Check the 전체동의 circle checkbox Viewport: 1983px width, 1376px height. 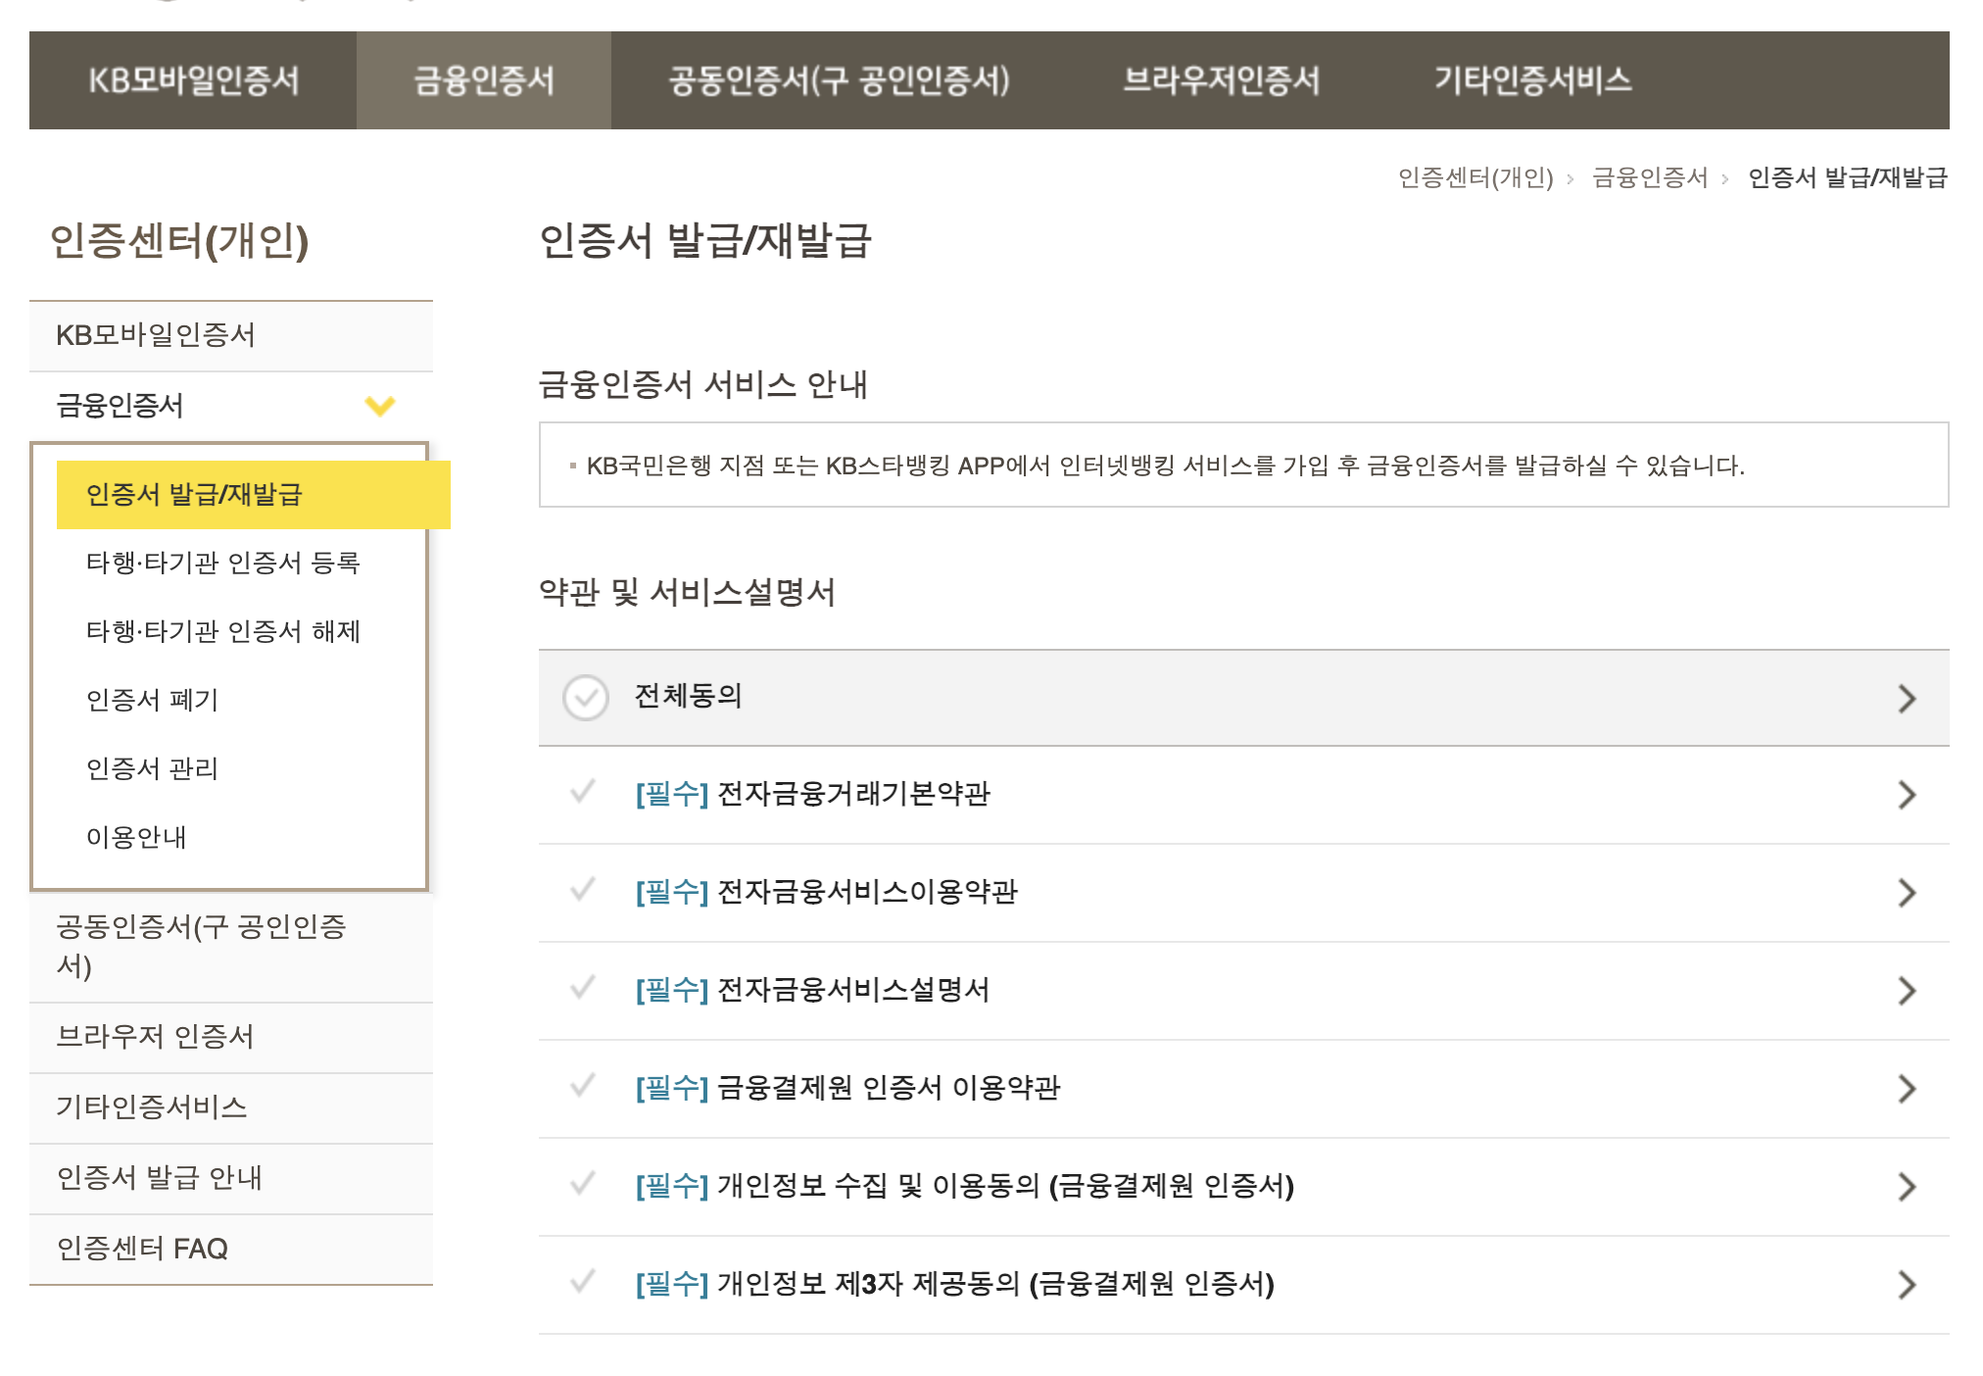point(586,698)
